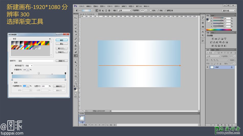Image resolution: width=243 pixels, height=136 pixels.
Task: Open the gradient picker dropdown arrow
Action: point(92,10)
